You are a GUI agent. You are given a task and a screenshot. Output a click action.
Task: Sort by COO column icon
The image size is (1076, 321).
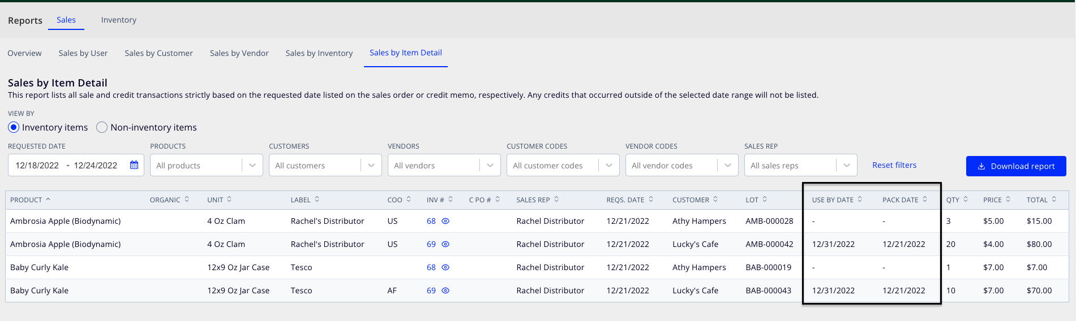coord(409,199)
